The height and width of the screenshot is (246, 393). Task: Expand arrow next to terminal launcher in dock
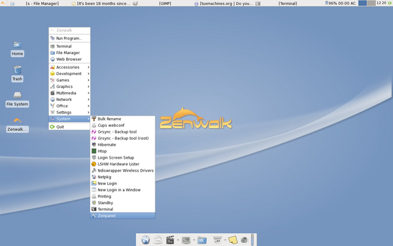coord(194,240)
